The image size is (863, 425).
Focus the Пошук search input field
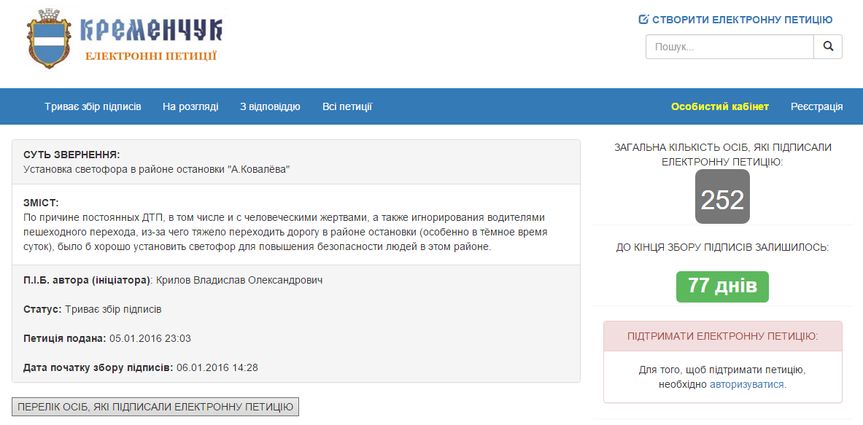point(730,47)
